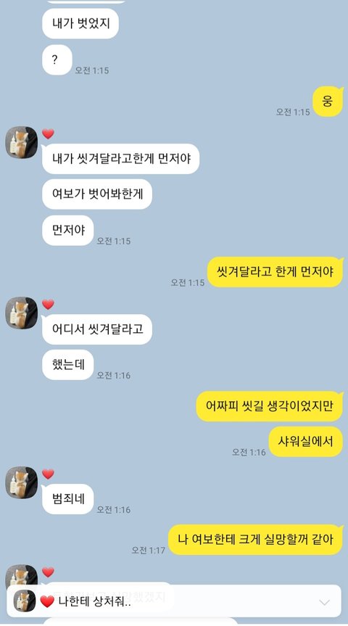
Task: Select the yellow '씻겨달라고 한게 먼저야' bubble
Action: (275, 272)
